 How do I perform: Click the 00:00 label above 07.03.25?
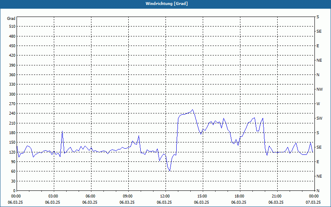pos(314,196)
